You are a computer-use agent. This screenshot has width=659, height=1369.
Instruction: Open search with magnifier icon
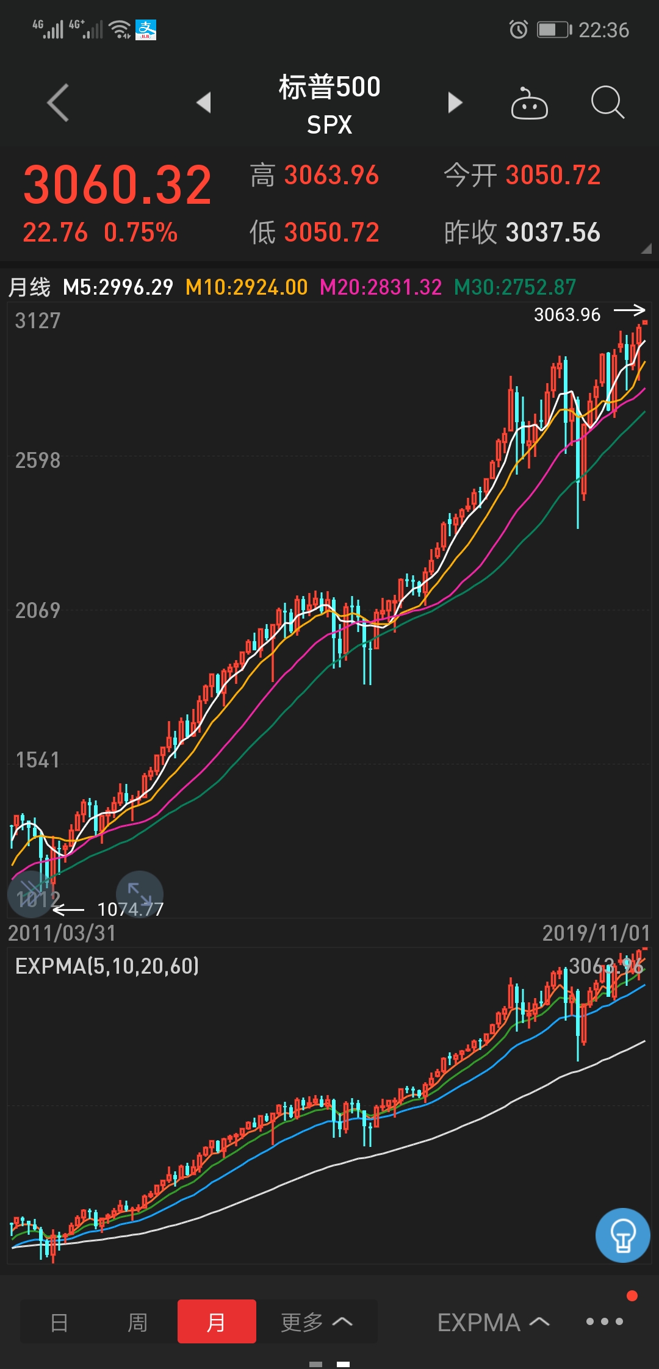coord(607,102)
